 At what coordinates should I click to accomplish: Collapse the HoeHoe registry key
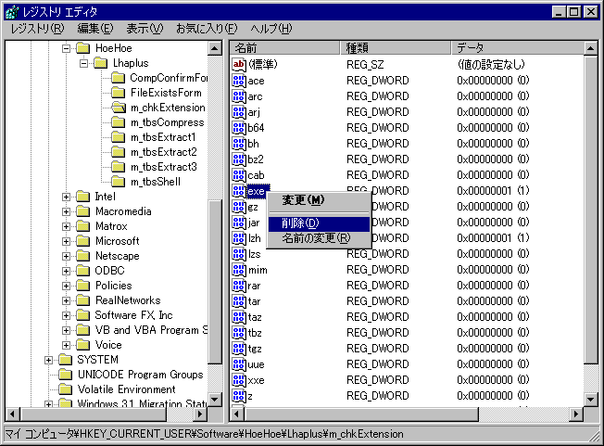point(67,48)
